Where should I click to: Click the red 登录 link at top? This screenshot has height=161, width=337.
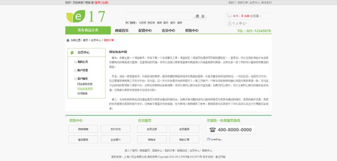97,2
